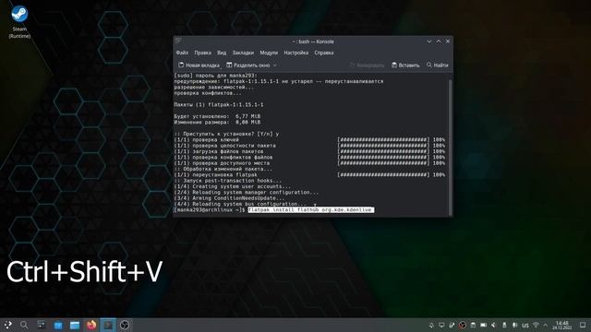Screen dimensions: 591x332
Task: Switch to Konsole taskbar entry
Action: (x=108, y=325)
